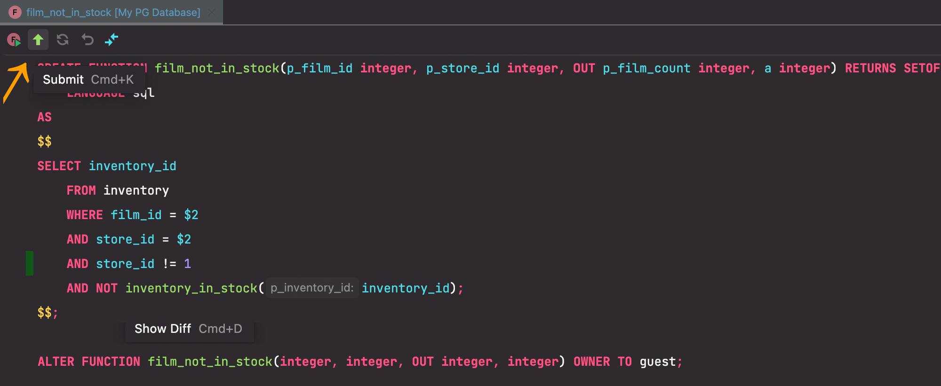
Task: Click the rollback undo arrow icon
Action: point(88,39)
